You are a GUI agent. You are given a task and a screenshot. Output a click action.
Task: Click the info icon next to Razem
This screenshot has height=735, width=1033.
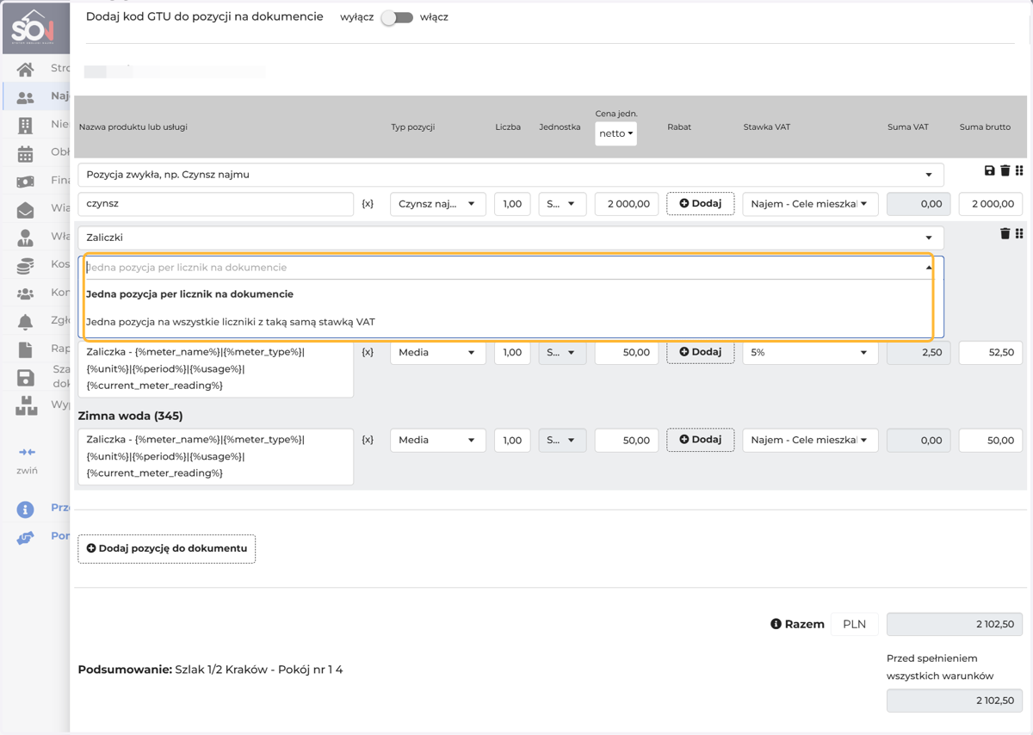click(776, 624)
